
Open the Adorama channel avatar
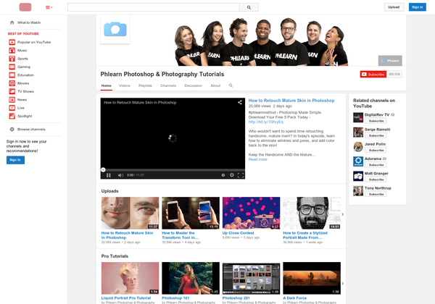point(358,161)
